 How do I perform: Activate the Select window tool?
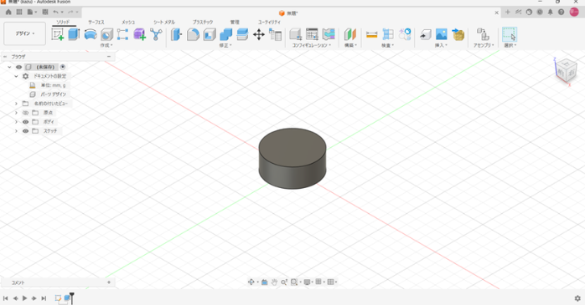click(510, 34)
